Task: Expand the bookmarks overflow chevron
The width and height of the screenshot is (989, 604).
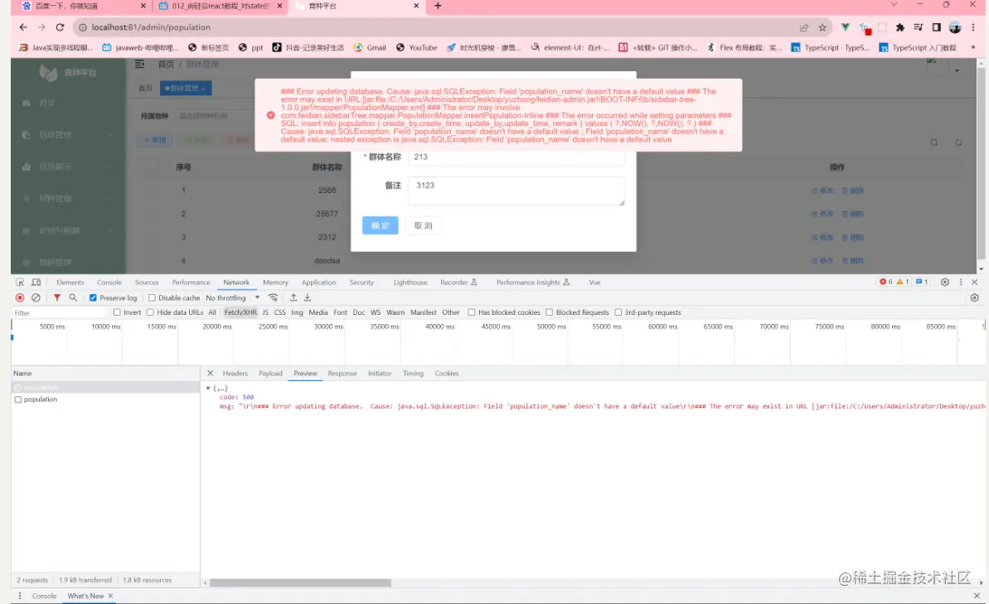Action: [973, 47]
